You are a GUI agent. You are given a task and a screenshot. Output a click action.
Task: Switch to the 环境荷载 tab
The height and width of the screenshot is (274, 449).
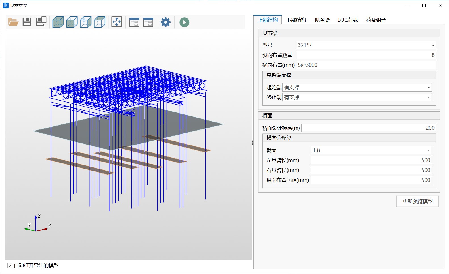coord(348,20)
